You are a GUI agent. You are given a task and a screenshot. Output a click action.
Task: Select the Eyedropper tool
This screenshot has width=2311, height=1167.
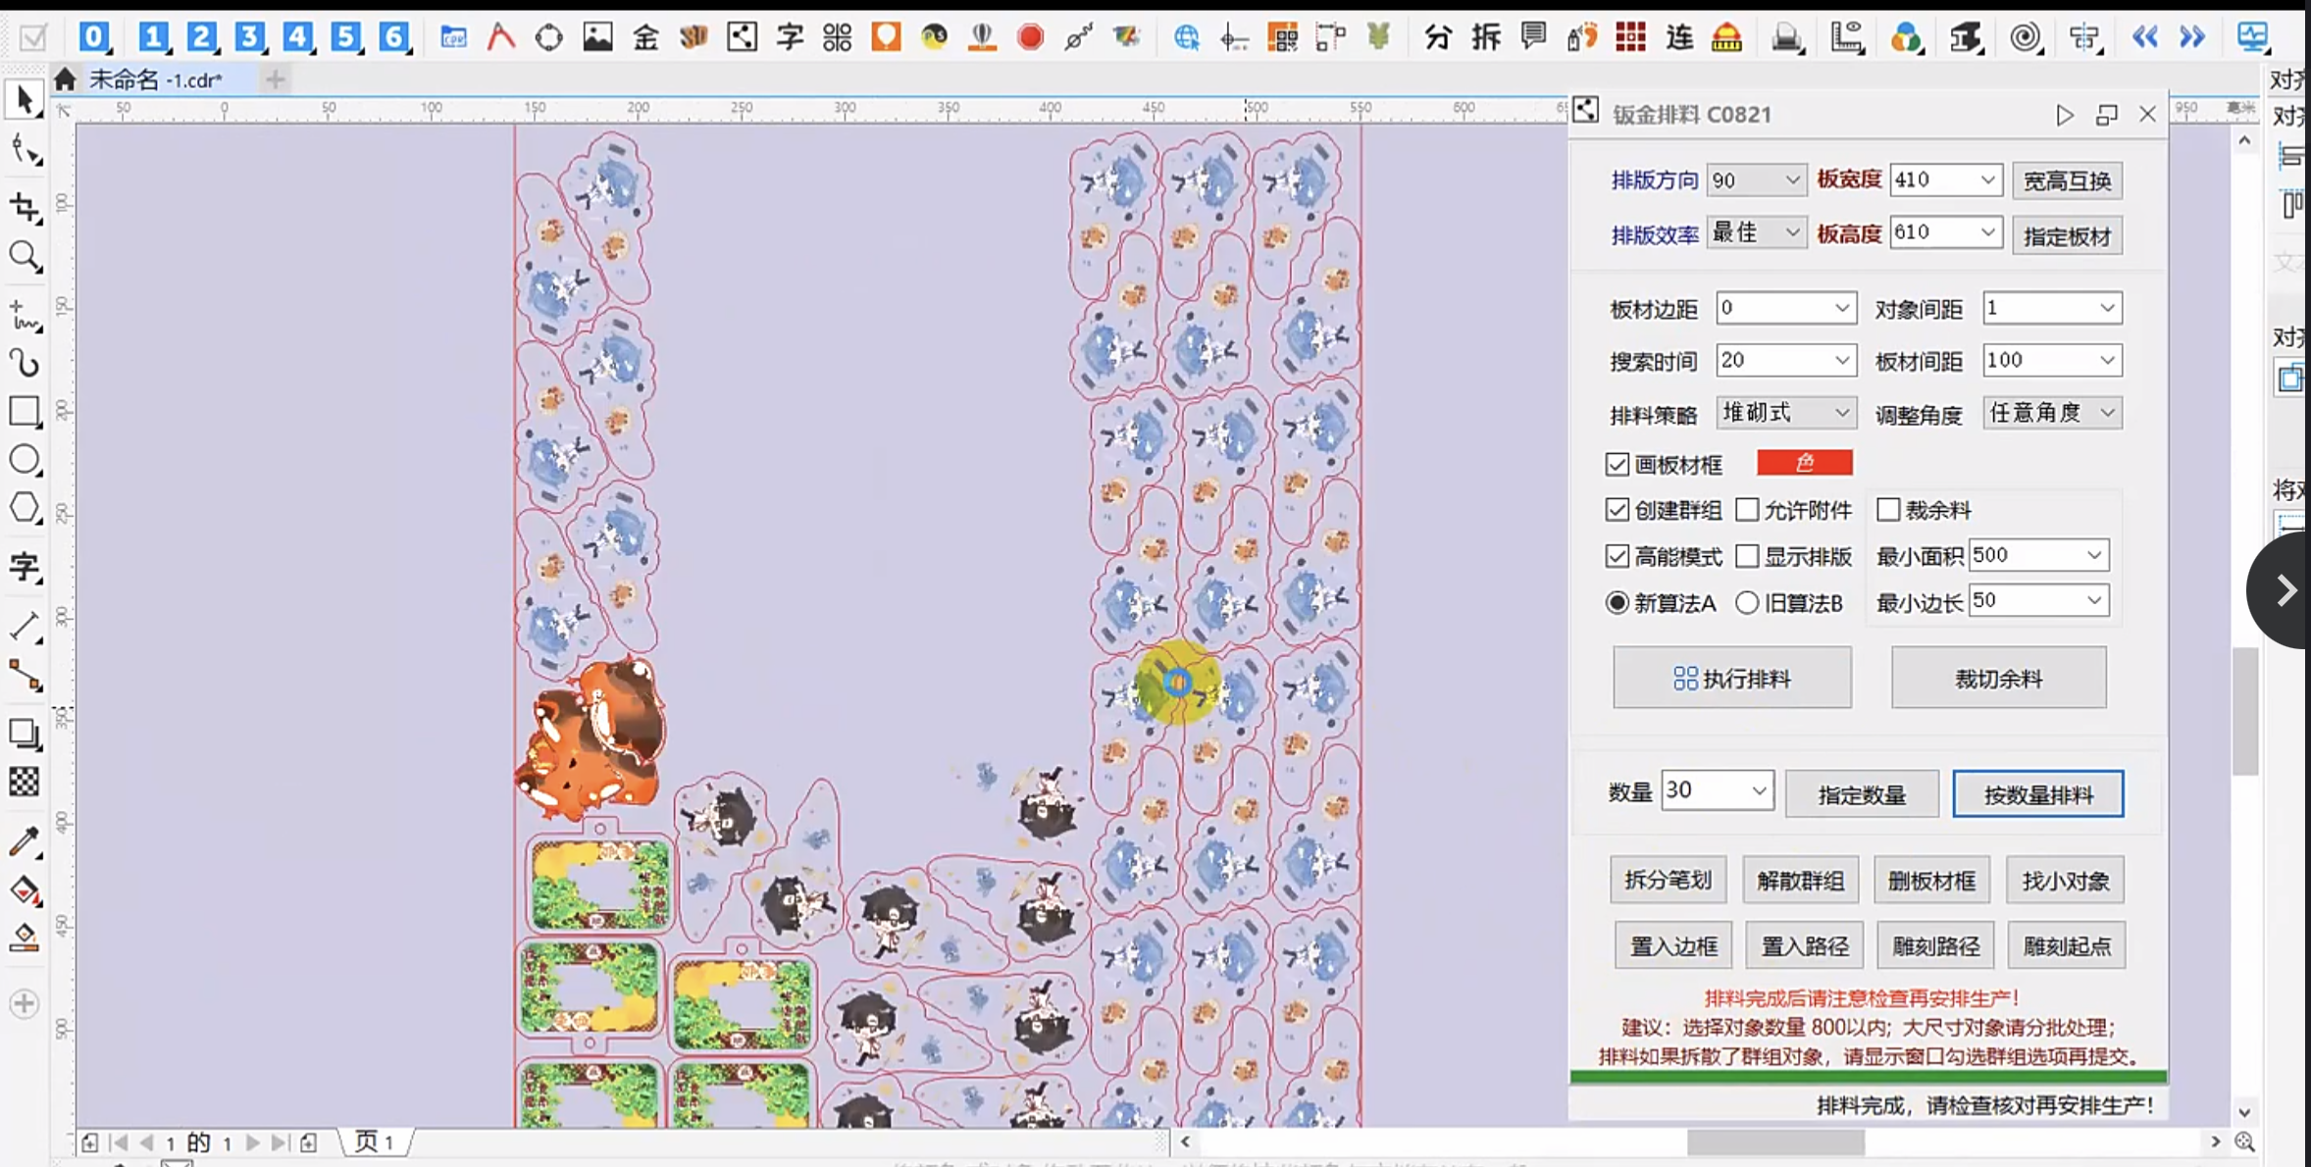pyautogui.click(x=25, y=841)
